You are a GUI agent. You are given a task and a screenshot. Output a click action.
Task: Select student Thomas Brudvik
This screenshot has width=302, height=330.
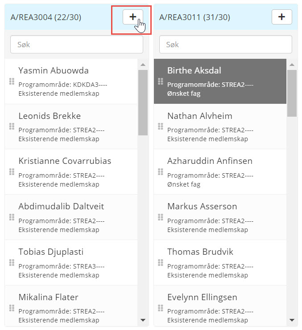220,263
